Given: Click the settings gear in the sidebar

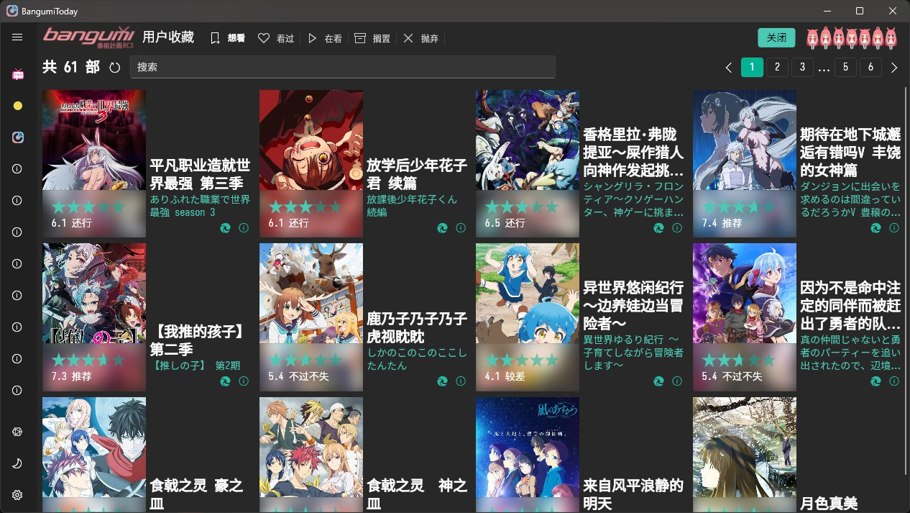Looking at the screenshot, I should [17, 495].
